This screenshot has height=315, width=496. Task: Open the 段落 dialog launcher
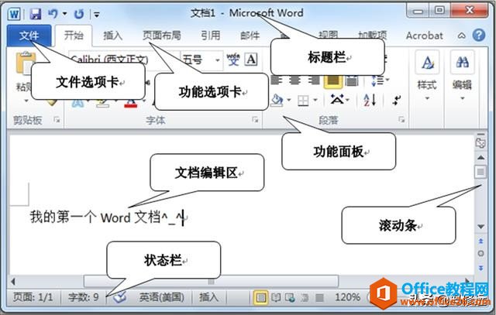pyautogui.click(x=401, y=119)
